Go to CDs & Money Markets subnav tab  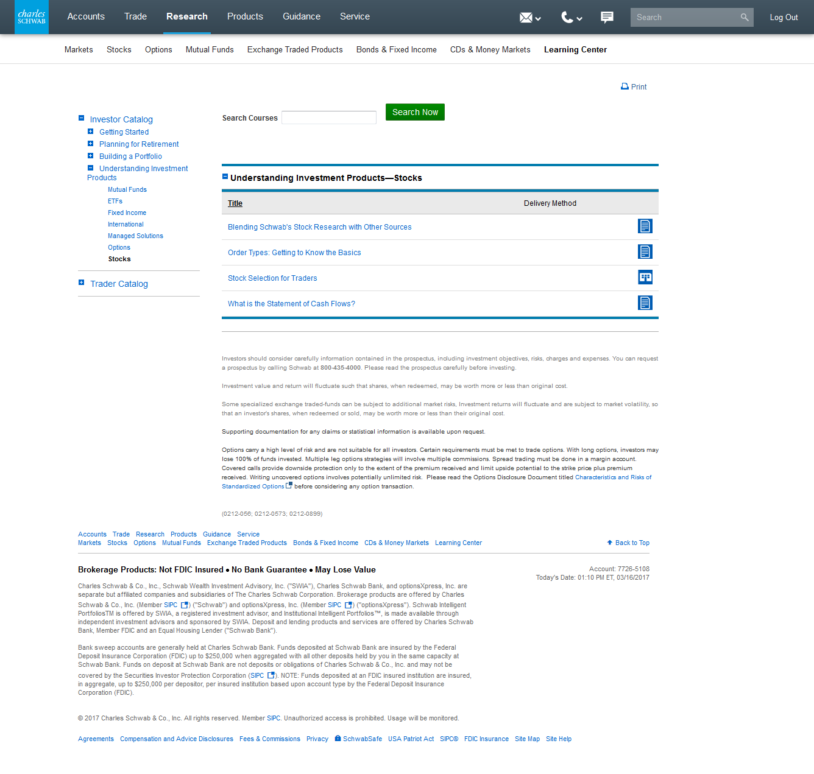[x=490, y=50]
